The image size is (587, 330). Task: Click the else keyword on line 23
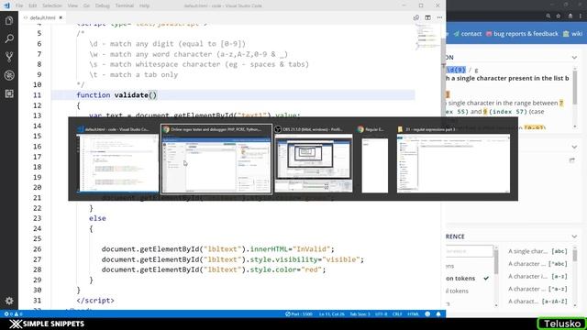pos(97,218)
